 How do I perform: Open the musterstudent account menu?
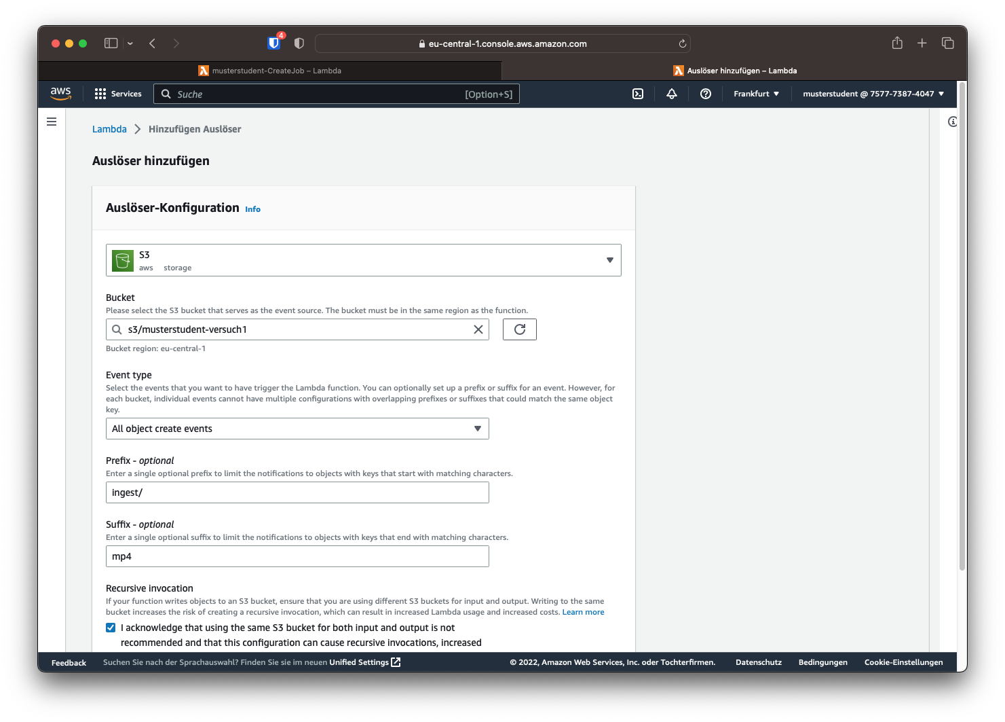point(873,94)
